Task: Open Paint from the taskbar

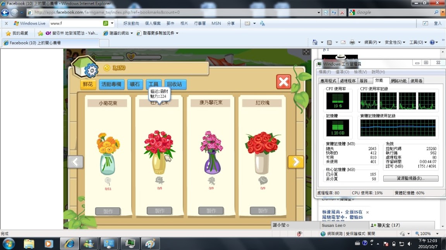Action: [x=150, y=243]
